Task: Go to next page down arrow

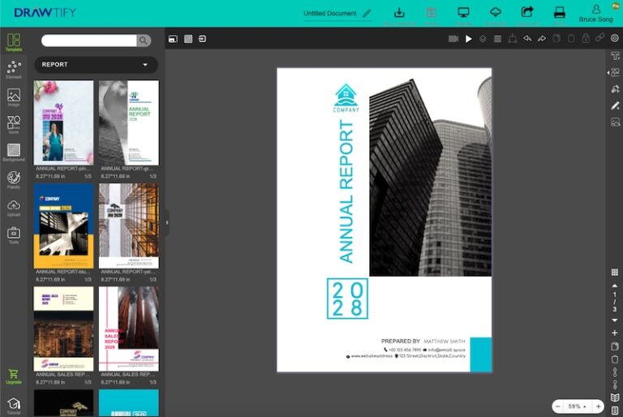Action: pyautogui.click(x=615, y=320)
